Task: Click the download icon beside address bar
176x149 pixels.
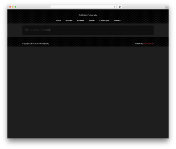Action: (120, 7)
